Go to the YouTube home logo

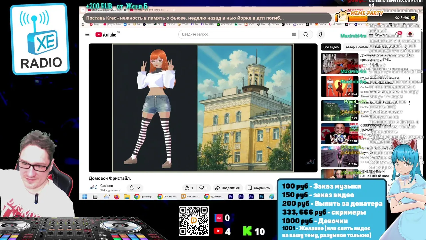click(106, 35)
